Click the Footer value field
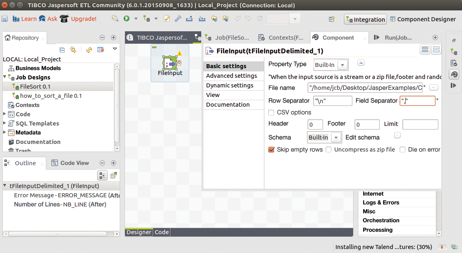Viewport: 462px width, 253px height. click(367, 124)
